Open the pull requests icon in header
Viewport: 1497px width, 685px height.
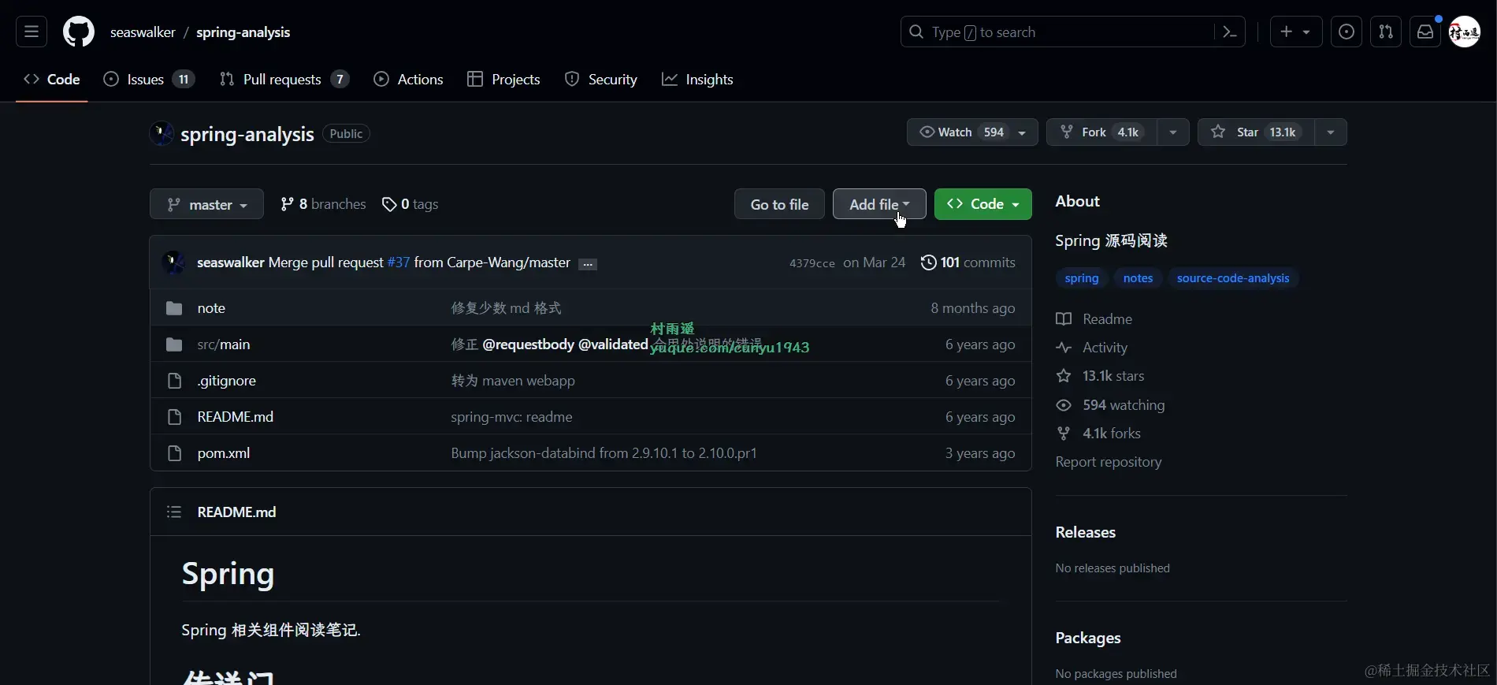(1386, 32)
